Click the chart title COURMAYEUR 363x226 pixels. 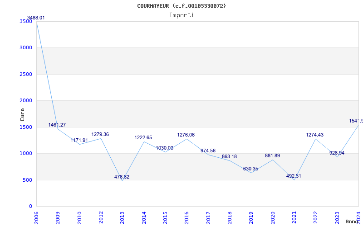181,6
